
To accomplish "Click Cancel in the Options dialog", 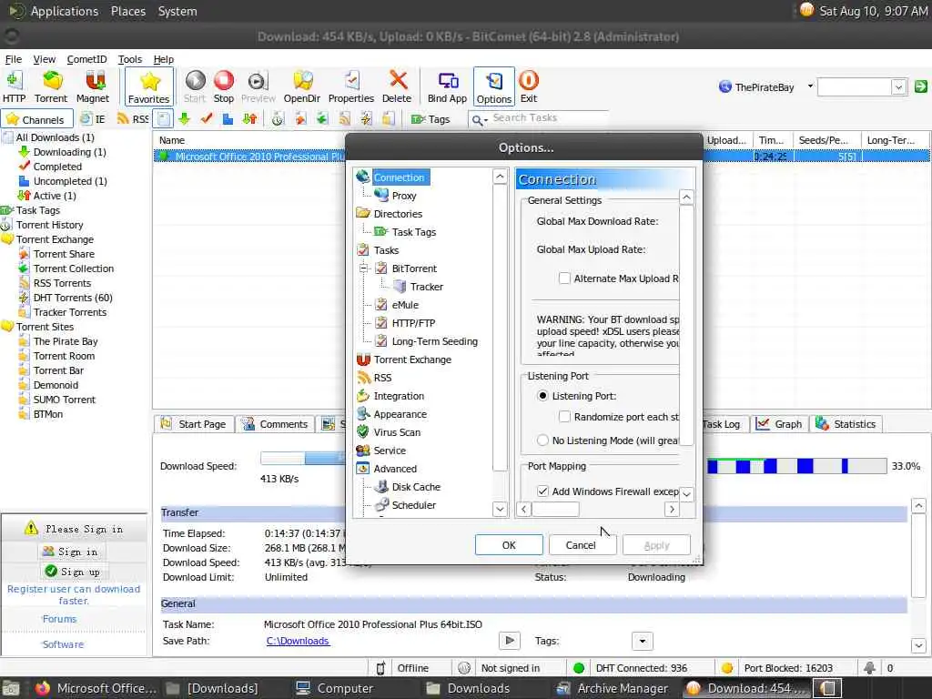I will click(581, 545).
